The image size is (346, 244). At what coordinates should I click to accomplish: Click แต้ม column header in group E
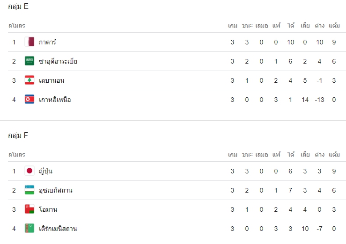coord(334,26)
